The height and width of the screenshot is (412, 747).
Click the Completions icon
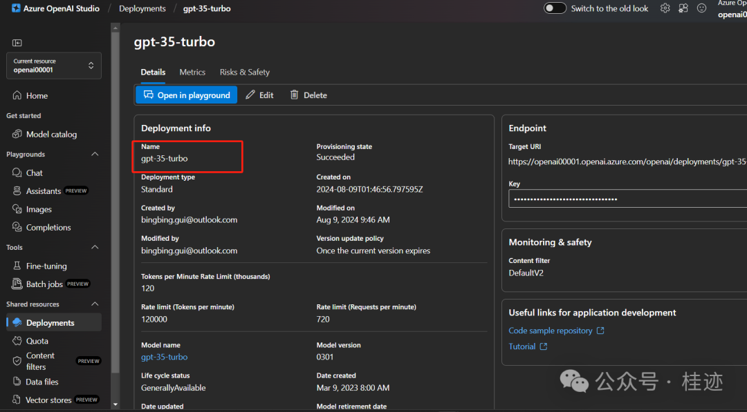[x=17, y=227]
